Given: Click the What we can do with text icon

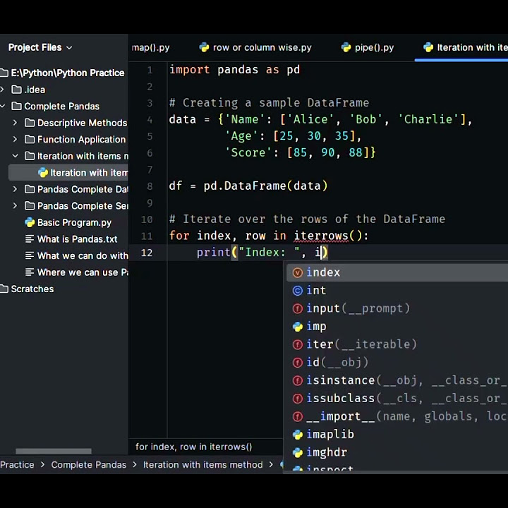Looking at the screenshot, I should (x=30, y=255).
